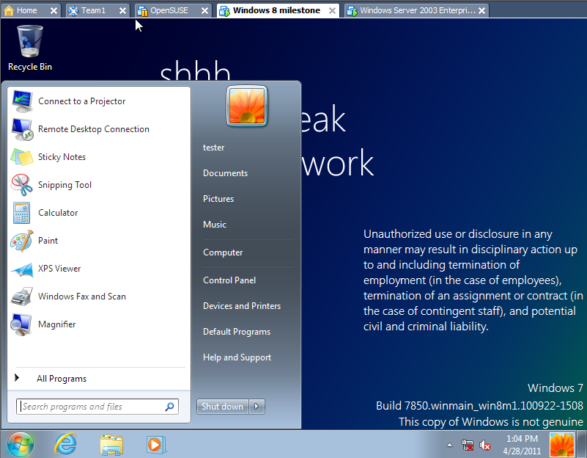Click the XPS Viewer icon

coord(22,269)
